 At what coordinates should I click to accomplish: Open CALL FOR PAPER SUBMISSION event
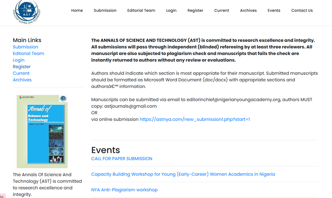121,159
